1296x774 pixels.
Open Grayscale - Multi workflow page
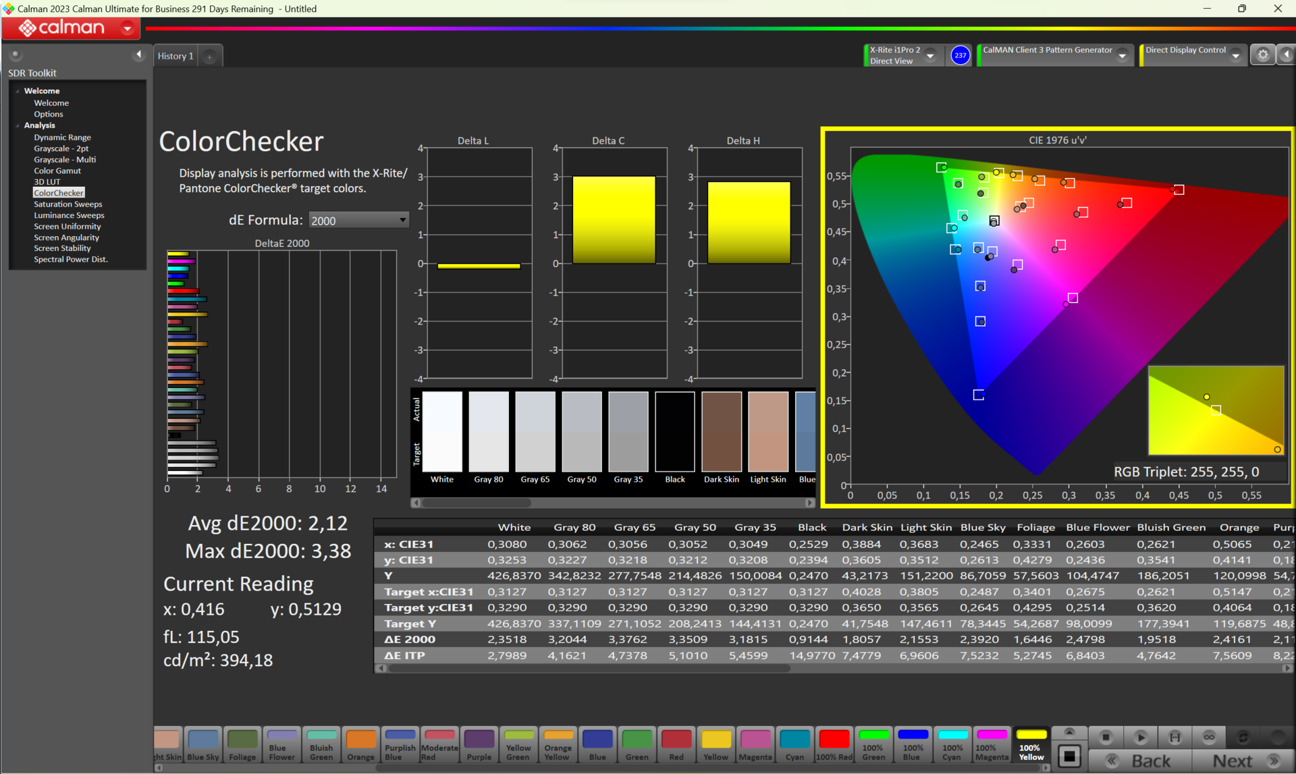(x=65, y=159)
